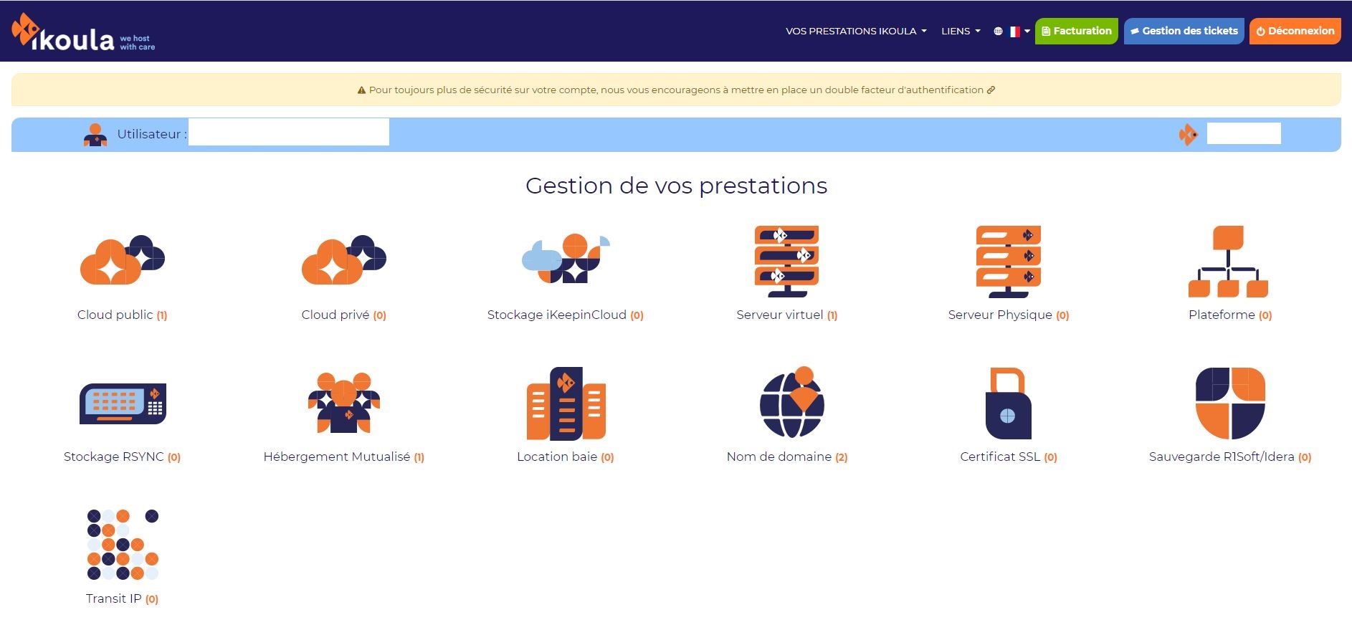This screenshot has width=1352, height=635.
Task: Go to Gestion des tickets
Action: 1184,31
